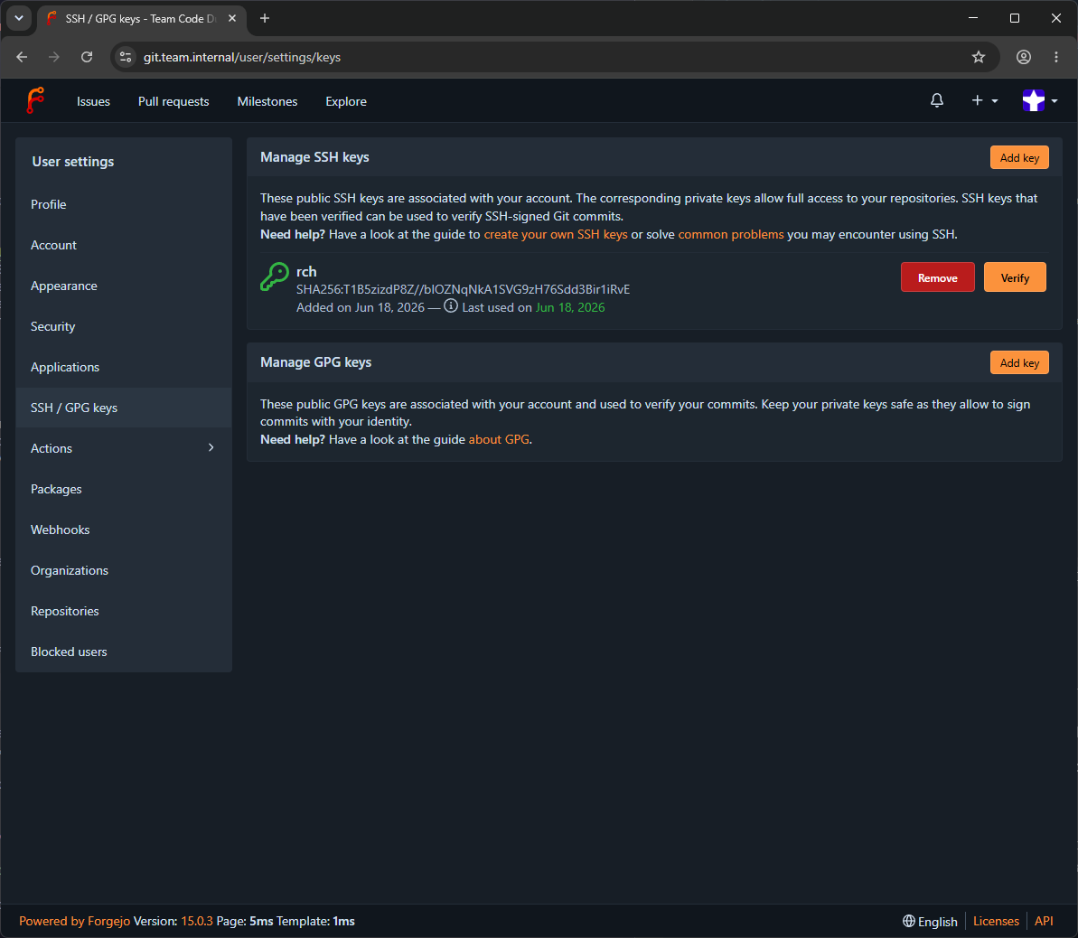Bookmark this page with the star
The image size is (1078, 938).
(x=979, y=57)
